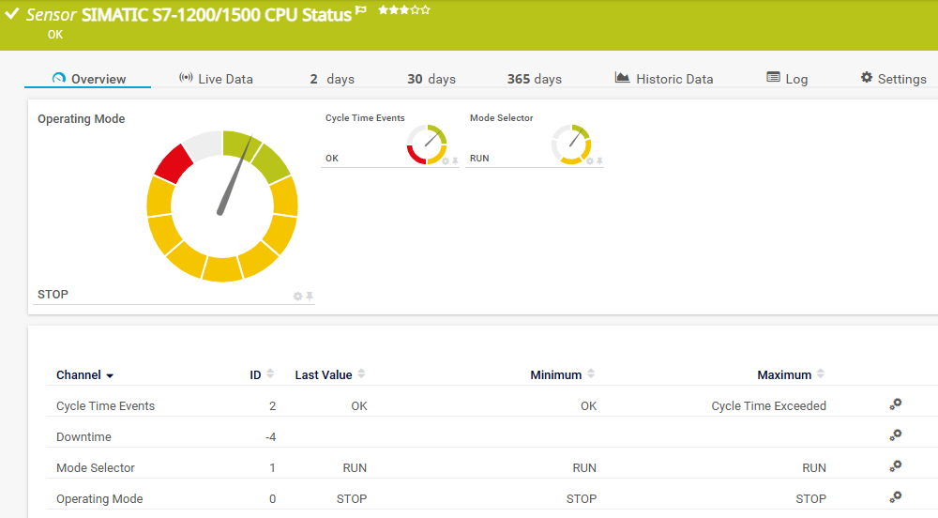Click the Downtime ID value -4
938x518 pixels.
coord(270,436)
